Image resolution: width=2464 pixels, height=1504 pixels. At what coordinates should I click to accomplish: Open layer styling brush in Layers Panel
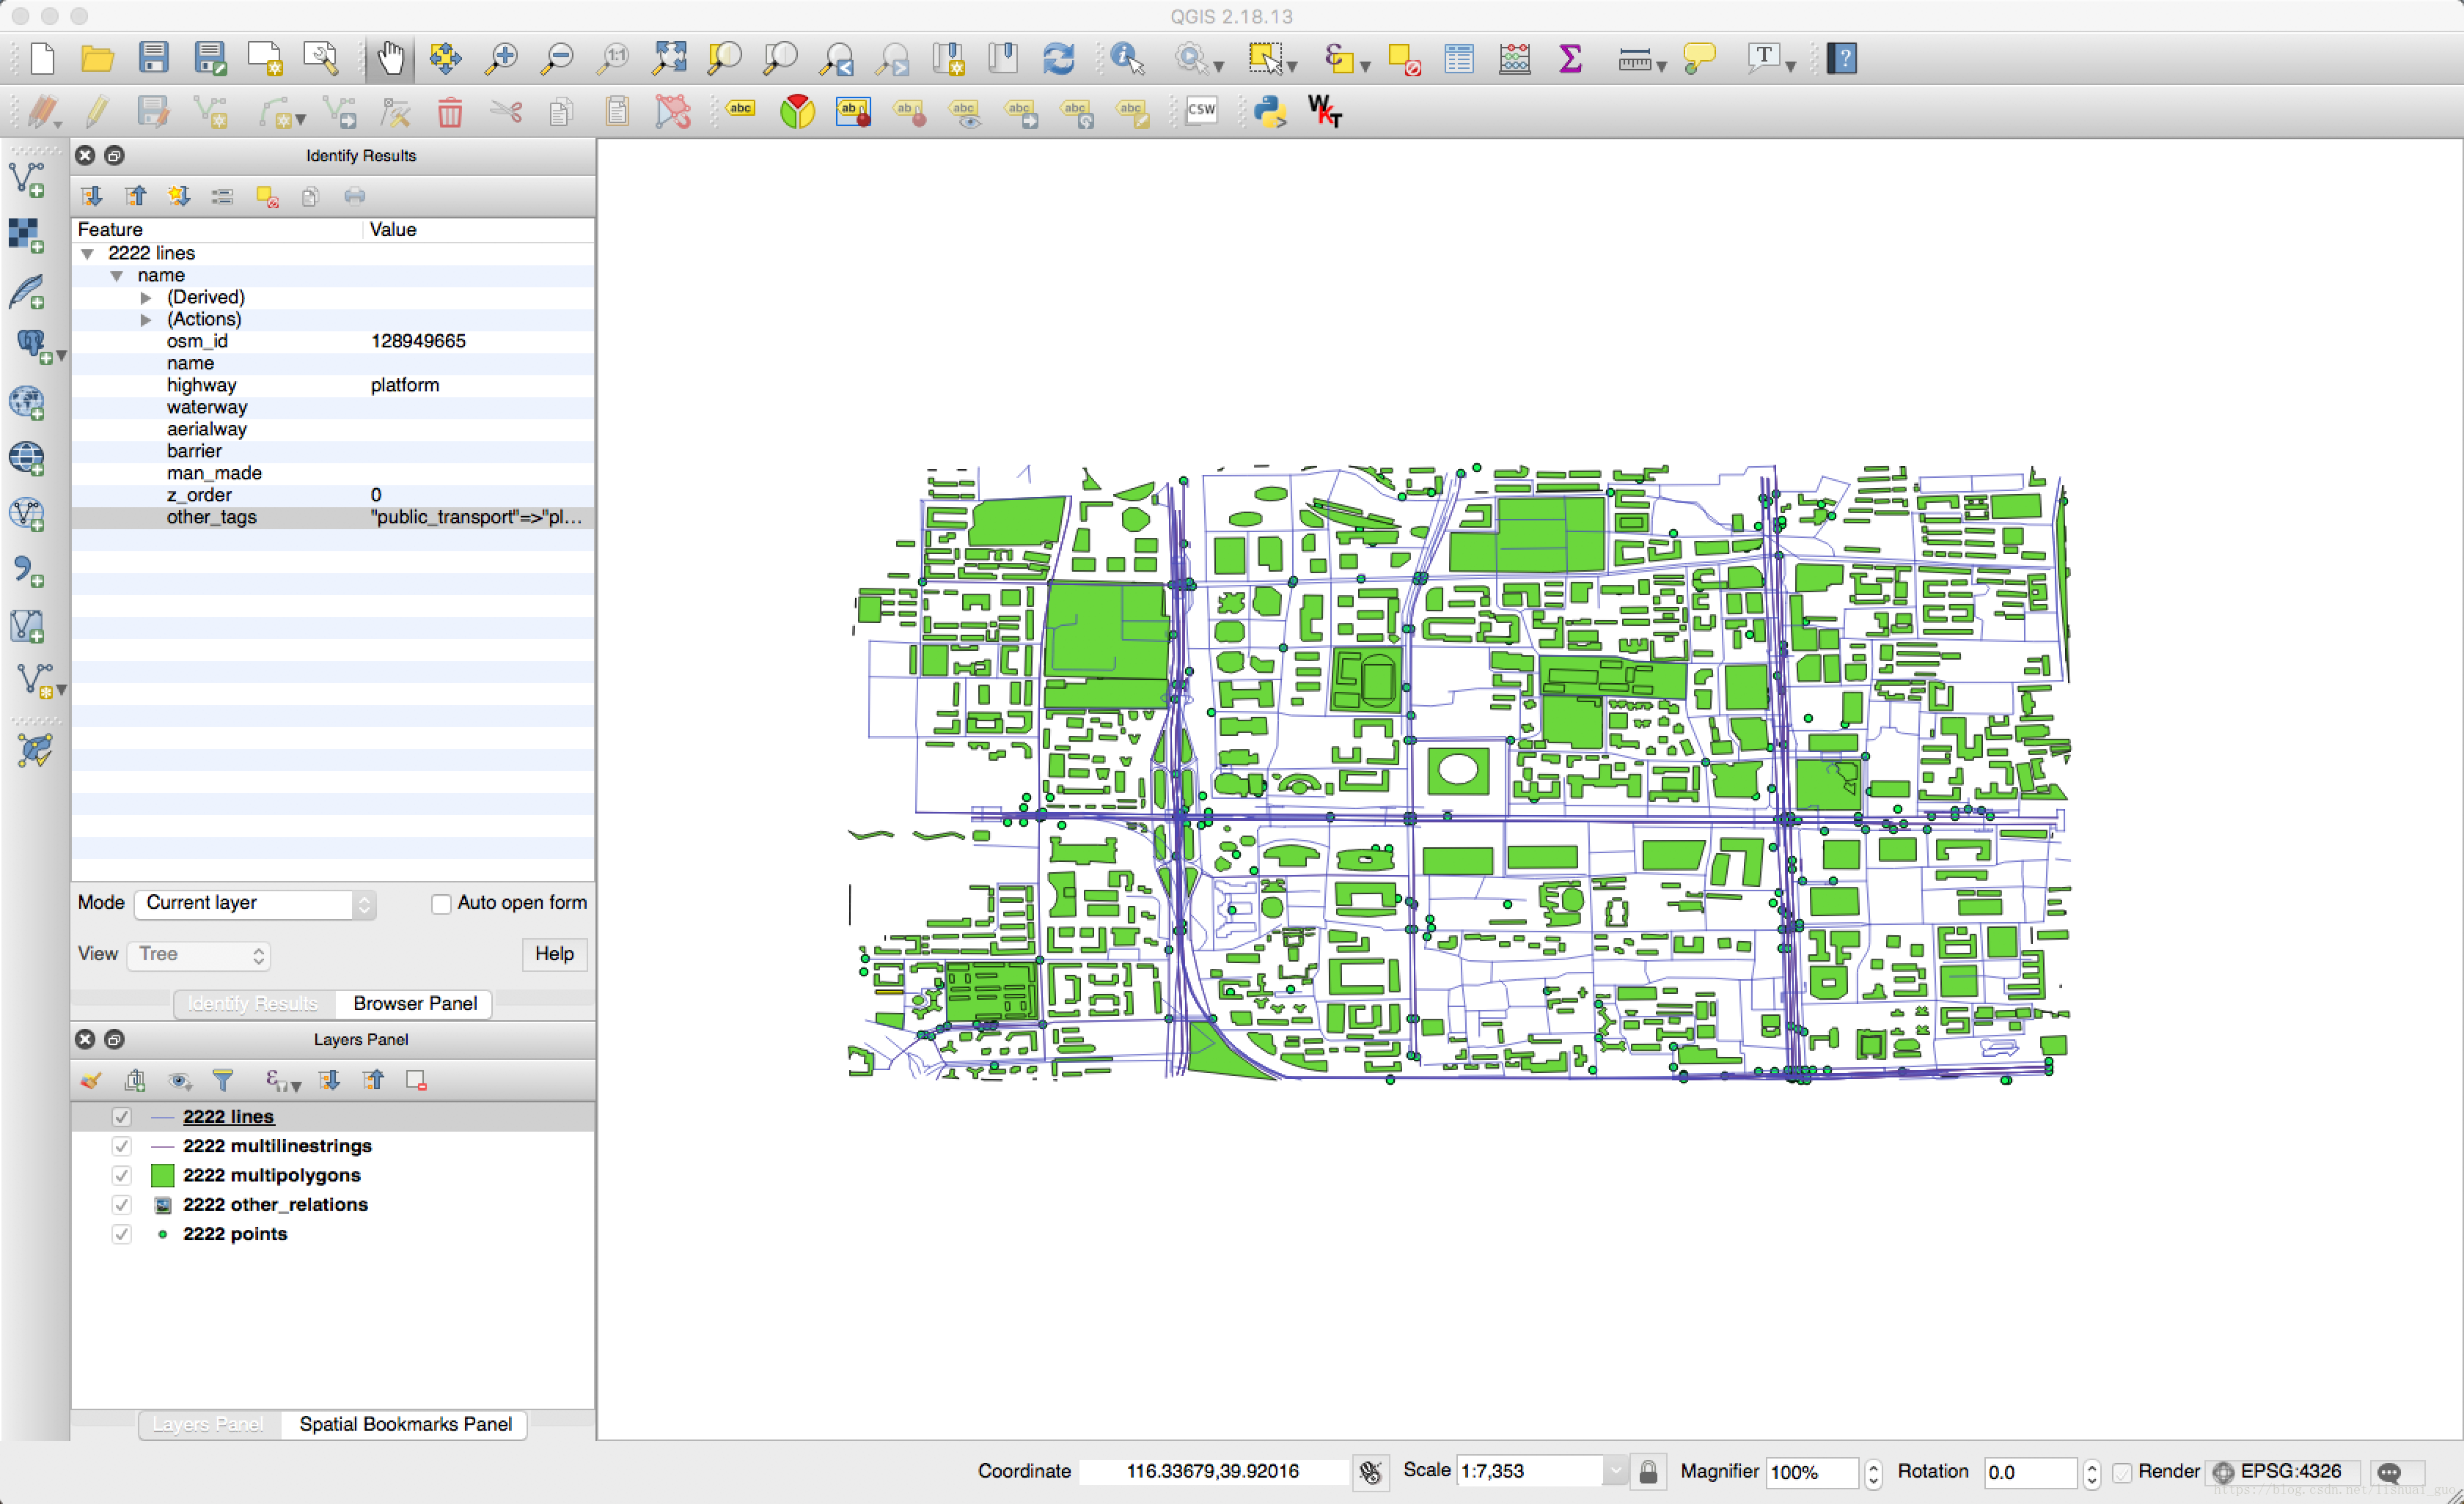(91, 1080)
